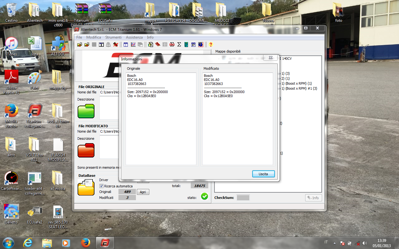Screen dimensions: 399x249
Task: Click the green File ORIGINALE folder icon
Action: point(86,111)
